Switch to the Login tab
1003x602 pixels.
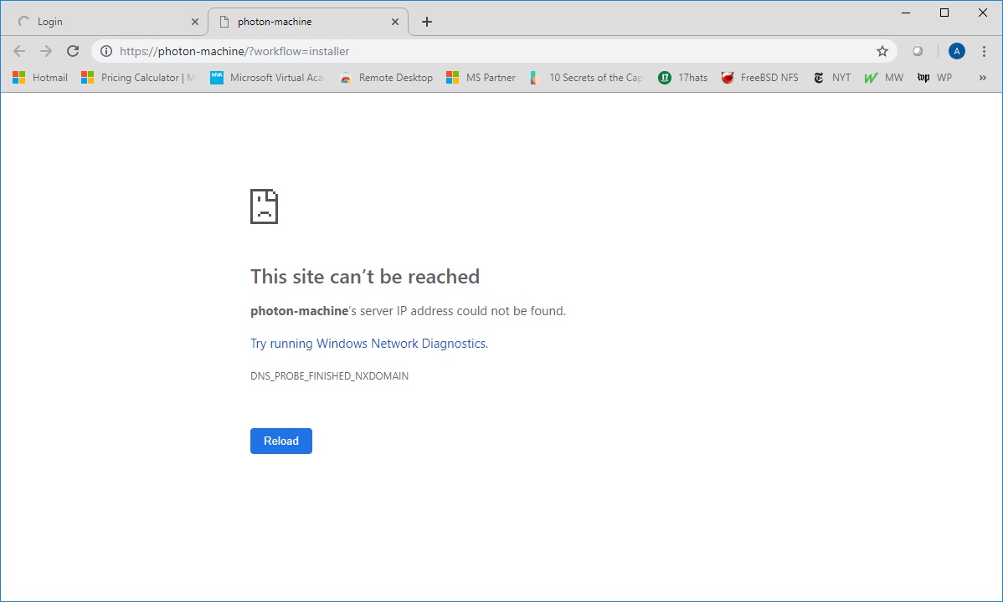click(105, 22)
